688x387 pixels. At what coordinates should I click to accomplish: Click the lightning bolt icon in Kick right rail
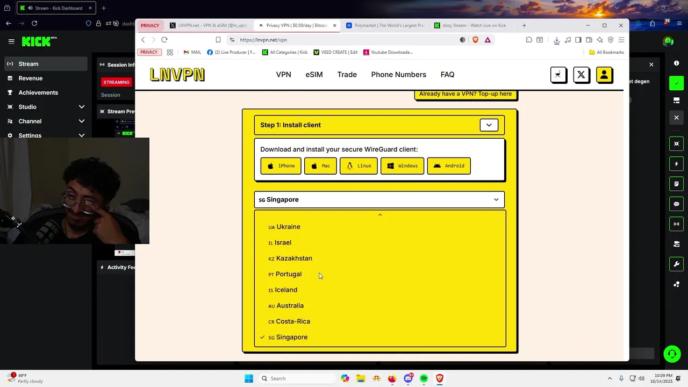(676, 163)
